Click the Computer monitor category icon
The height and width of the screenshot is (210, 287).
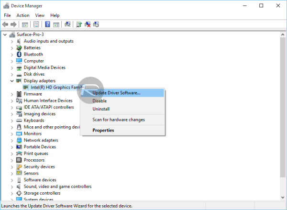pyautogui.click(x=19, y=61)
